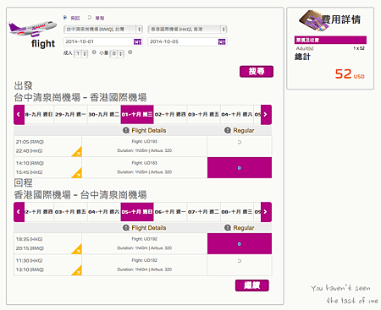Screen dimensions: 381x310
Task: Open the origin airport dropdown (台中清泉崗機場)
Action: coord(103,30)
